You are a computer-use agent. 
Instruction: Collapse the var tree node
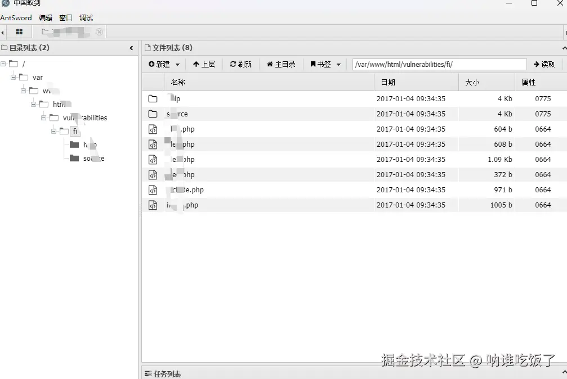(13, 77)
